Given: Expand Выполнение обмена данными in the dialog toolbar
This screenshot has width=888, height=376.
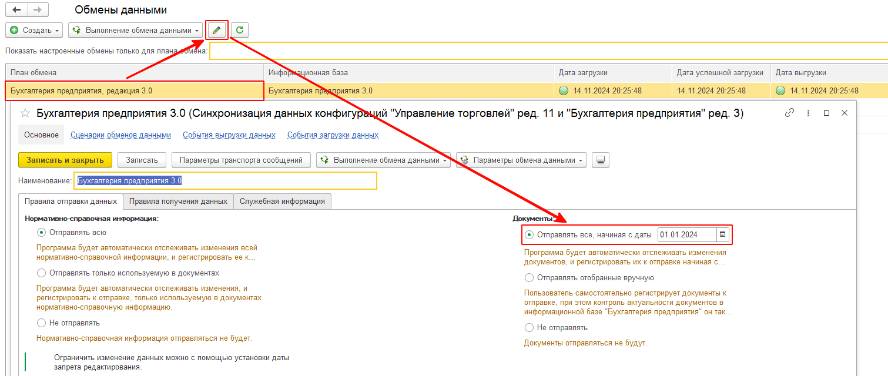Looking at the screenshot, I should [x=383, y=160].
